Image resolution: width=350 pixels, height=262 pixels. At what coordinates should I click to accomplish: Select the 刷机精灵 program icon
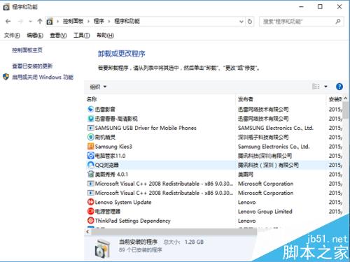[90, 137]
